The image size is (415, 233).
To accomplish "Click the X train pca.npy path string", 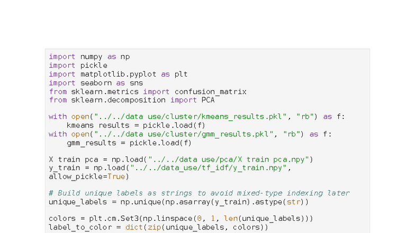I will [x=230, y=160].
